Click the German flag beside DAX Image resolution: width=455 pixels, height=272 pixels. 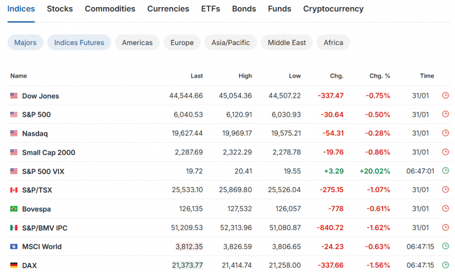click(14, 265)
